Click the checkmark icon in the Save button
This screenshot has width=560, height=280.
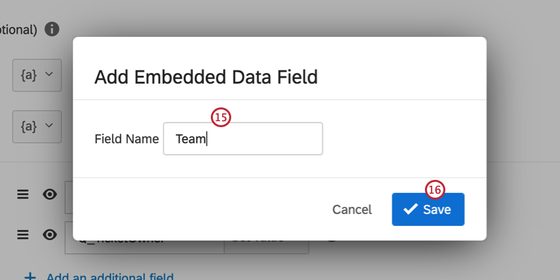click(410, 210)
